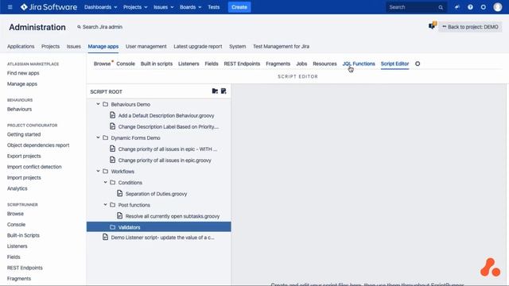The image size is (509, 286).
Task: Click file icon of Change priority in epic.groovy
Action: point(112,160)
